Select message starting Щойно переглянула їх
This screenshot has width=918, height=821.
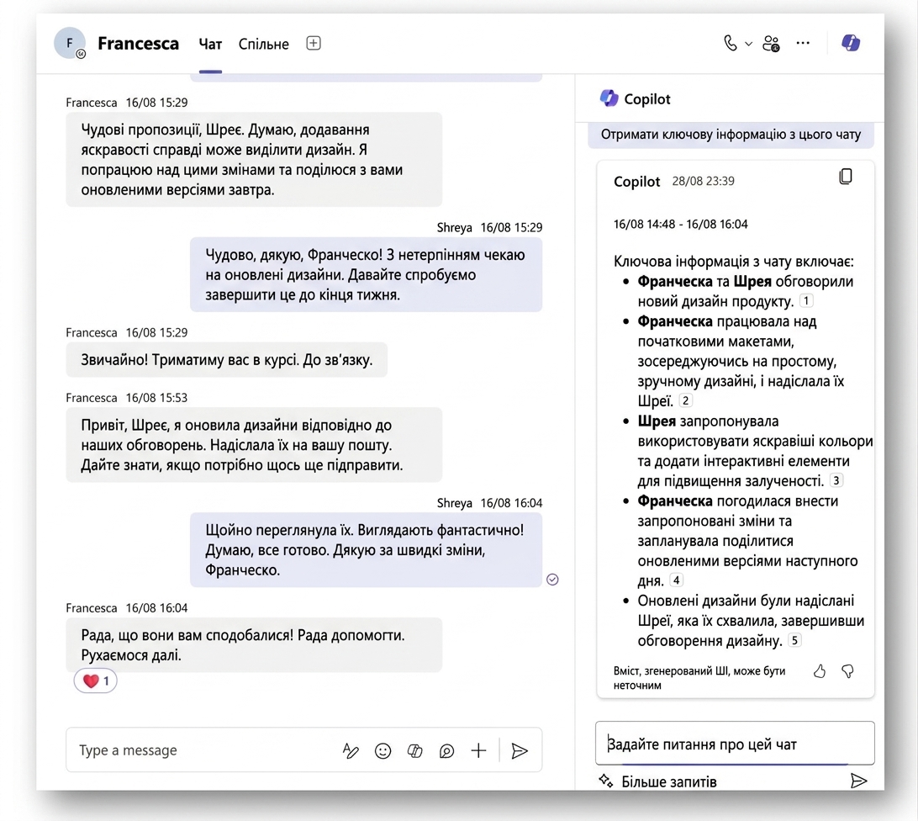click(x=366, y=549)
